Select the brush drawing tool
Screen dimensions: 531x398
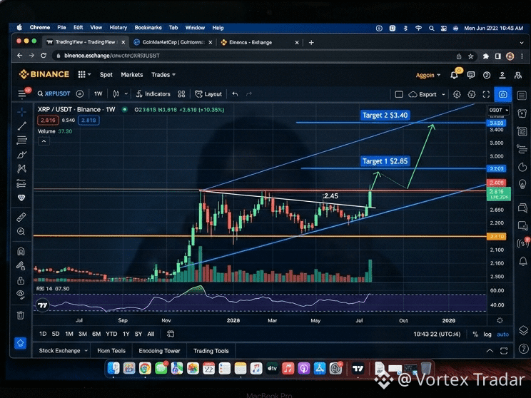pos(21,155)
